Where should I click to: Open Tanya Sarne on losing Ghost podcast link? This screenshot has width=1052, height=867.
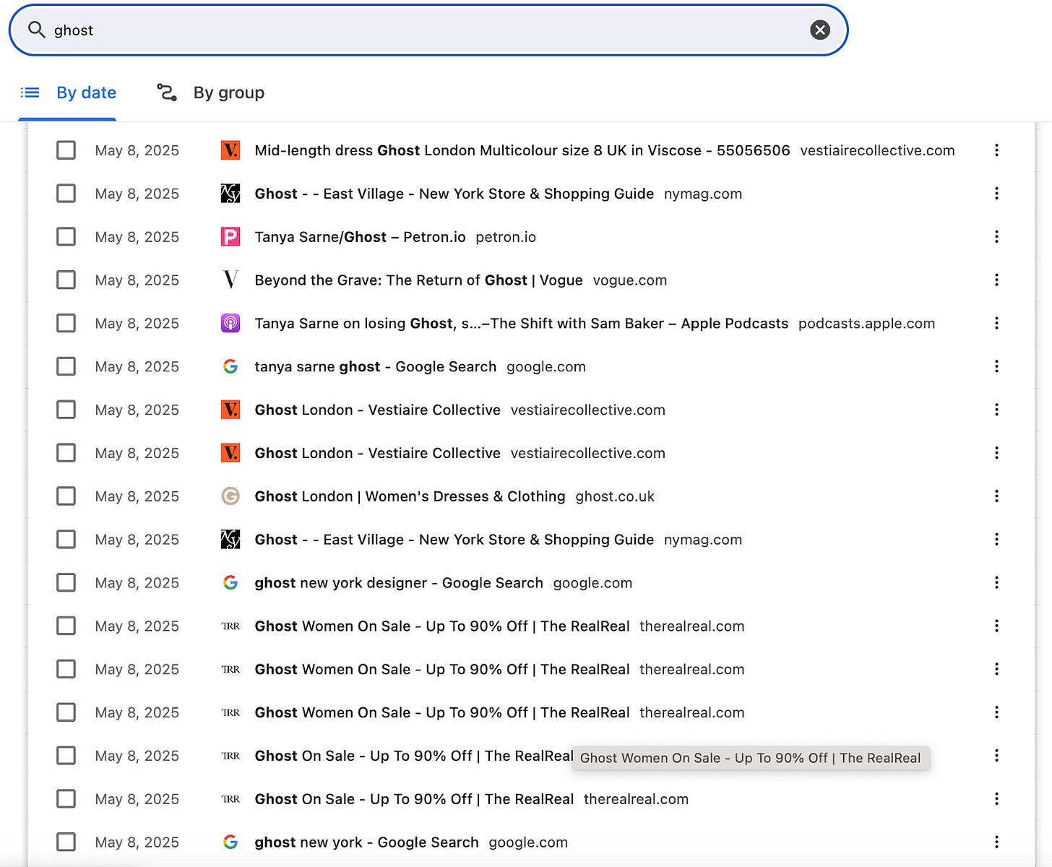(521, 324)
